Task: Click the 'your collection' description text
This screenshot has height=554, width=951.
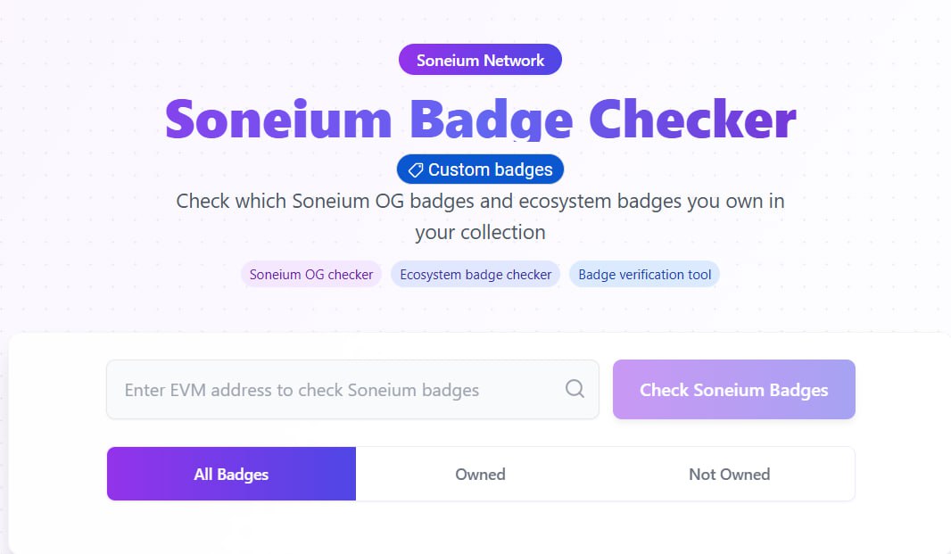Action: point(480,233)
